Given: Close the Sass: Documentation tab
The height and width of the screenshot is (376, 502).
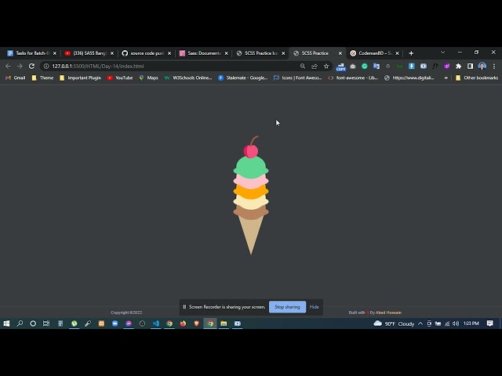Looking at the screenshot, I should point(227,53).
